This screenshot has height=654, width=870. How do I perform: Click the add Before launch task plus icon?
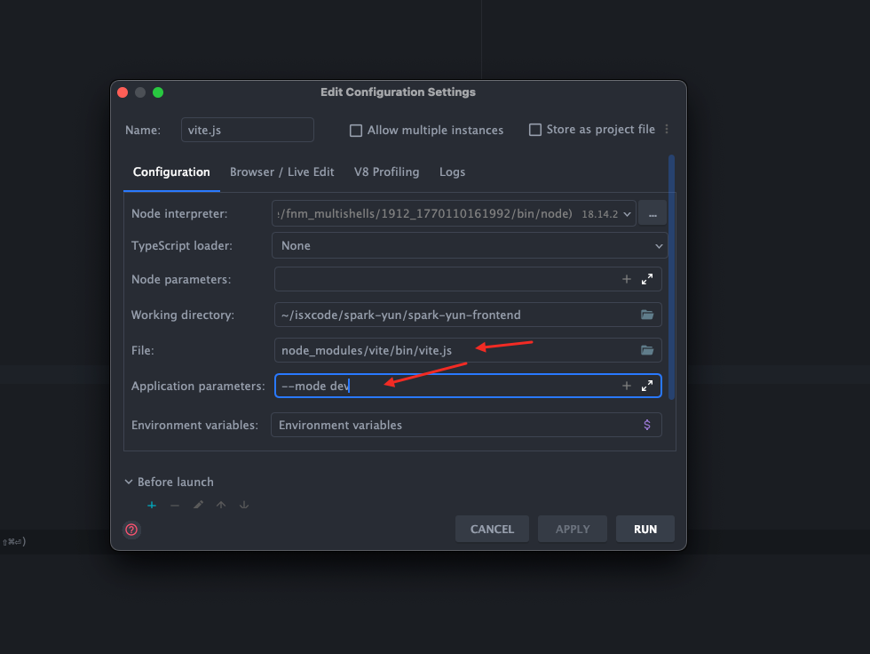152,505
